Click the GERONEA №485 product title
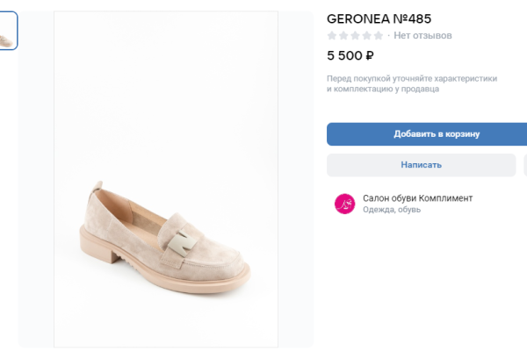Image resolution: width=527 pixels, height=351 pixels. click(x=379, y=18)
